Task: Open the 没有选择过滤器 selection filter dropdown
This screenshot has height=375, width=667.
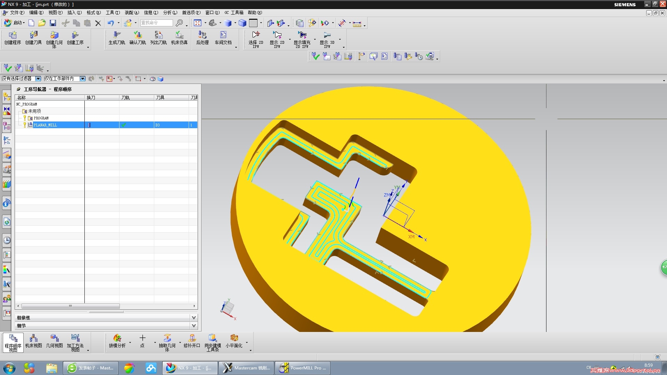Action: pos(38,79)
